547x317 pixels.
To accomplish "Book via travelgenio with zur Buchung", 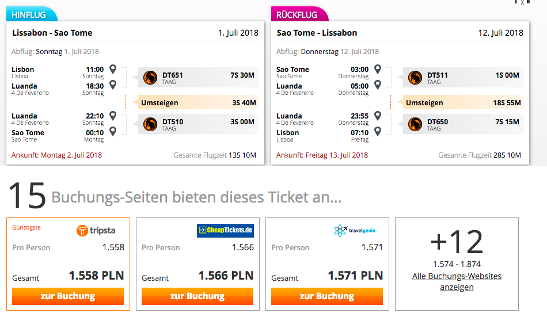I will 327,296.
